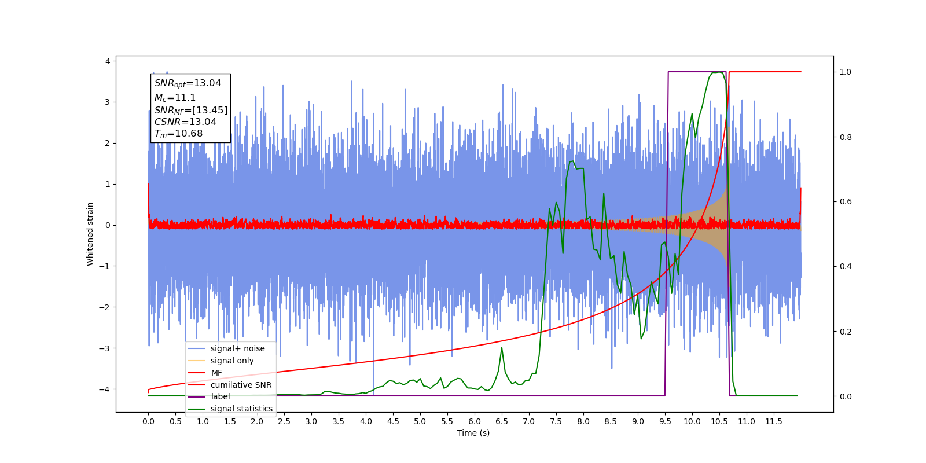Click the CSNR=13.04 annotation line
The height and width of the screenshot is (463, 926).
(185, 122)
